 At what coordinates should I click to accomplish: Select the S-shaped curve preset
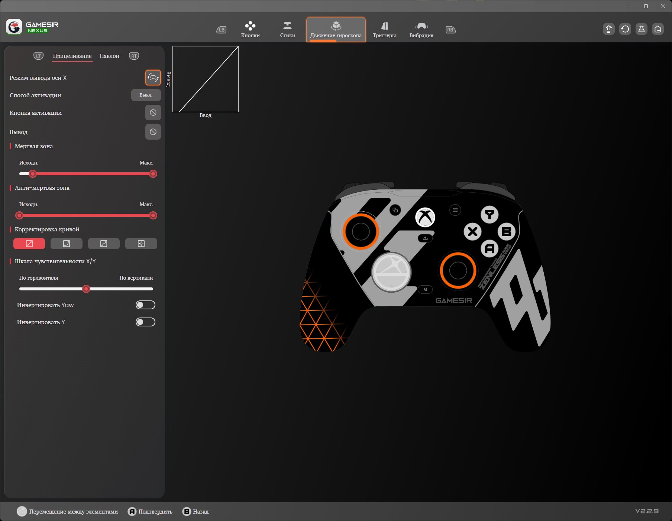point(104,244)
